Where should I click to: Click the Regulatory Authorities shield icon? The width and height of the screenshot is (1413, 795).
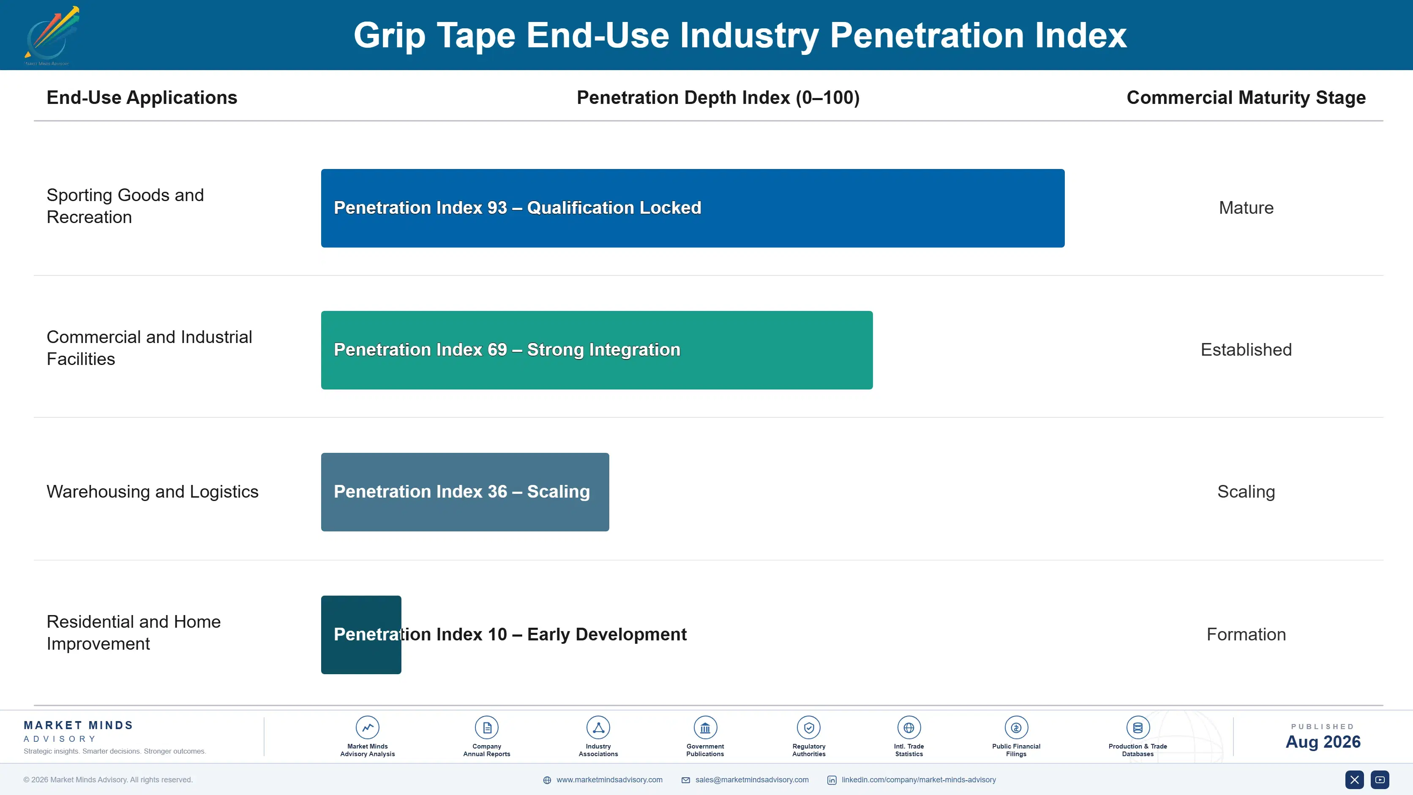click(x=808, y=727)
